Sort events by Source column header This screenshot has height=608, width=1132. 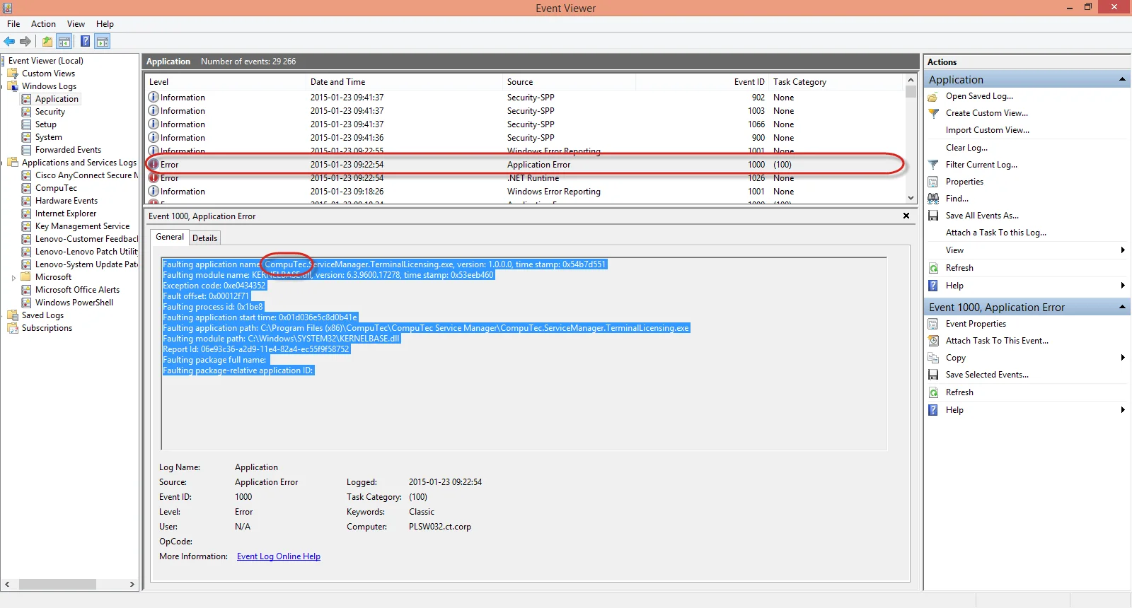click(x=569, y=82)
